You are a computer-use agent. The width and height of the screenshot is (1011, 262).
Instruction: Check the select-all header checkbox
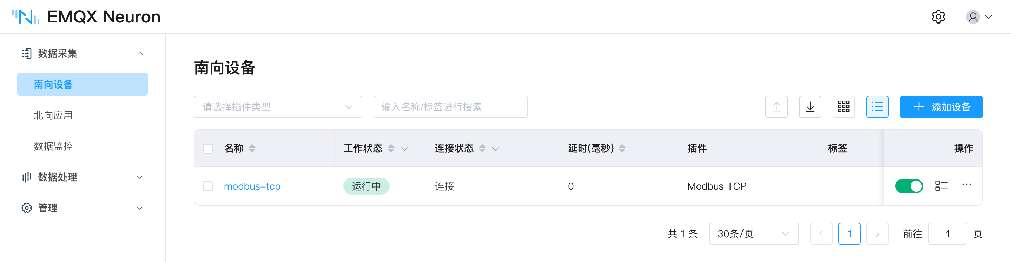tap(207, 149)
